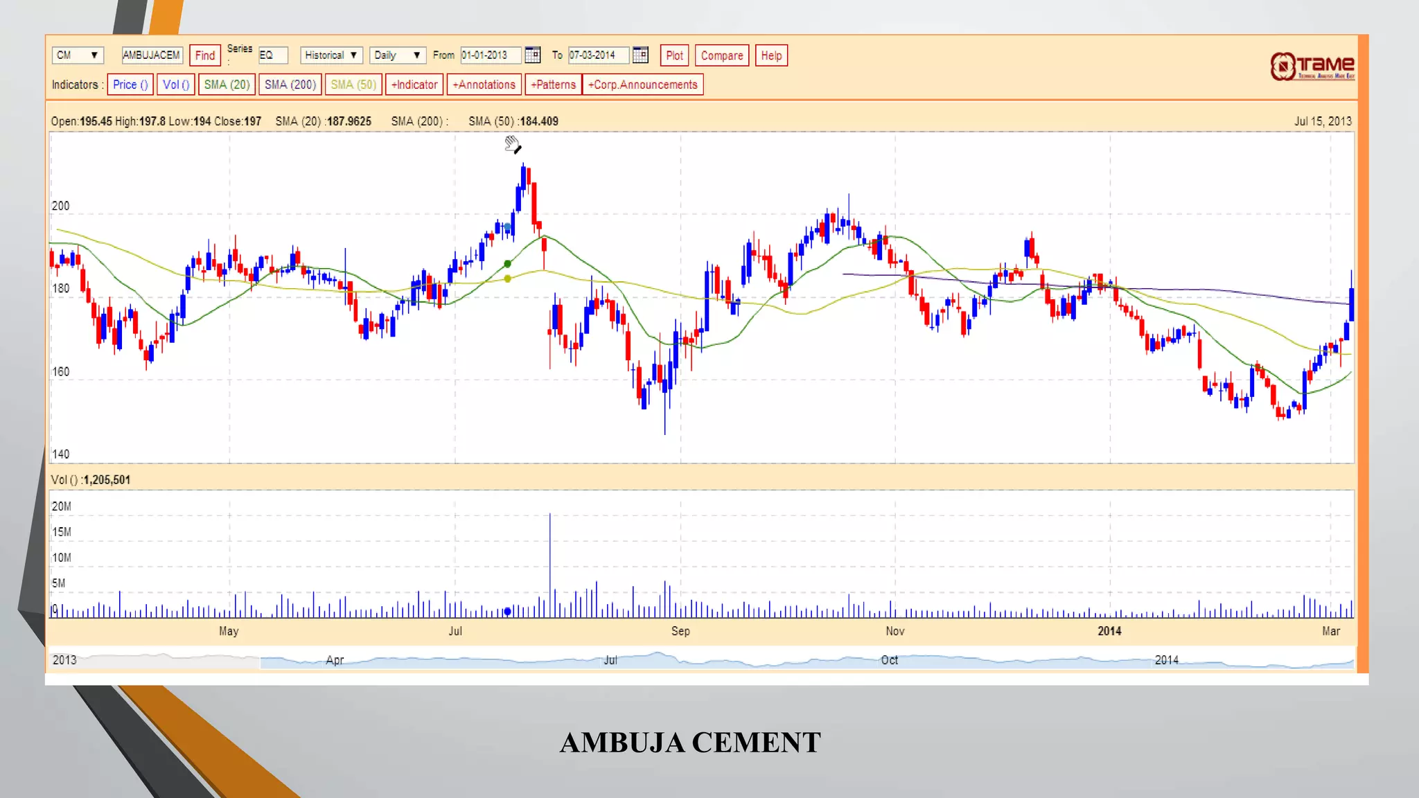Viewport: 1419px width, 798px height.
Task: Toggle the SMA (200) indicator
Action: pyautogui.click(x=290, y=85)
